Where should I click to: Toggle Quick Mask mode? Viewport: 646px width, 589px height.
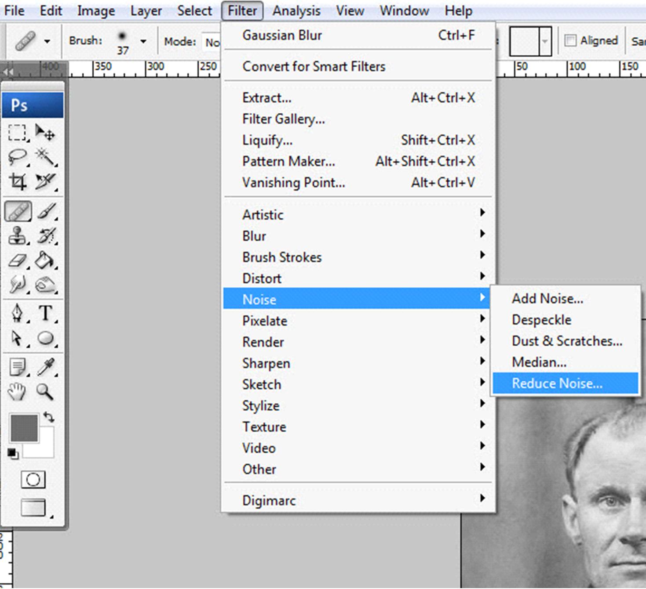[x=33, y=480]
